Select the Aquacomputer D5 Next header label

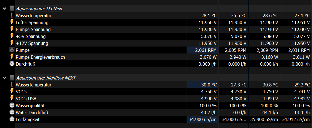(39, 9)
